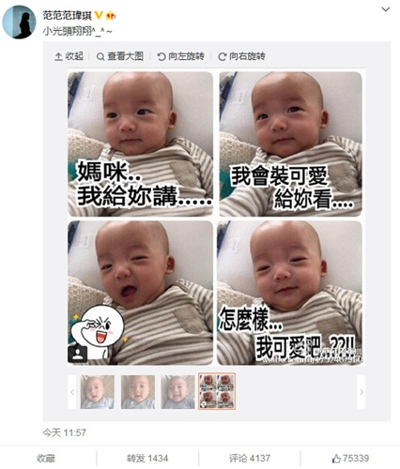Image resolution: width=400 pixels, height=469 pixels.
Task: Rotate image right with 向右旋转
Action: 241,56
